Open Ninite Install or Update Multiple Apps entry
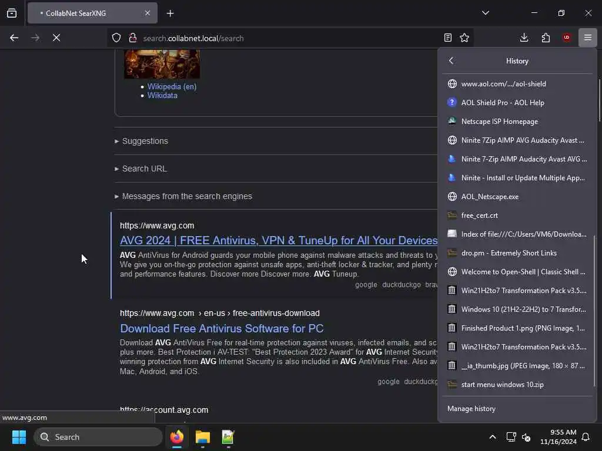 point(517,177)
